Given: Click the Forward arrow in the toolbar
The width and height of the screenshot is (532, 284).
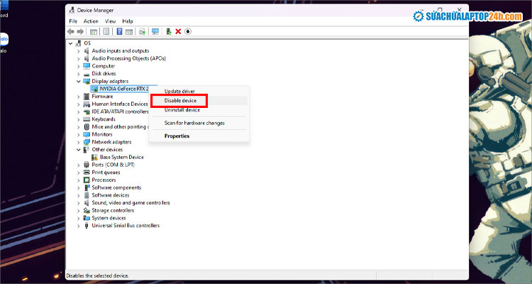Looking at the screenshot, I should tap(81, 31).
